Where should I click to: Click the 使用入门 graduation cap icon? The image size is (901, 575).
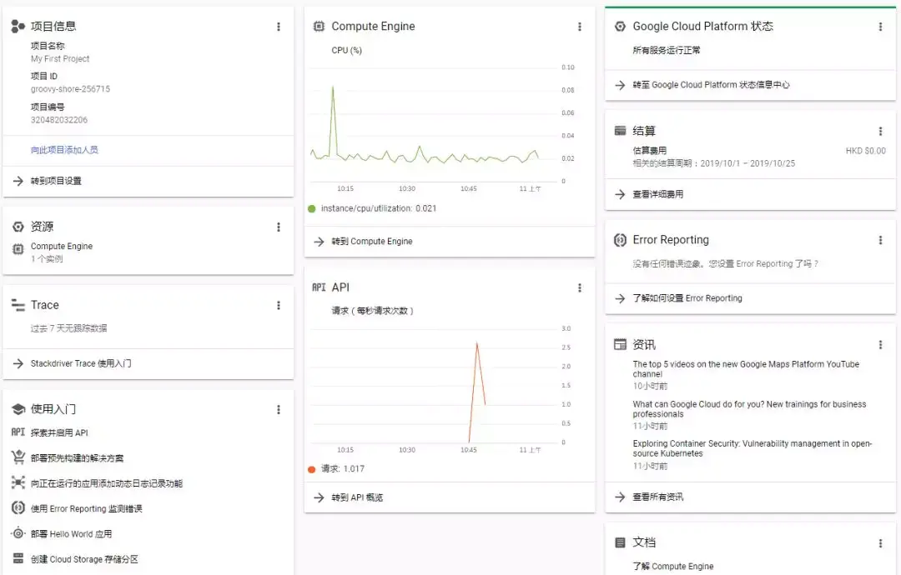[x=18, y=409]
